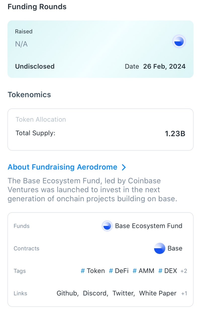Open the Discord link
This screenshot has width=201, height=309.
95,293
